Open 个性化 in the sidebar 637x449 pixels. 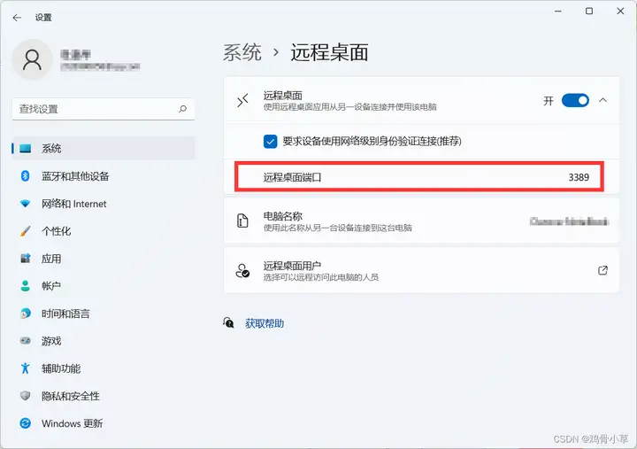104,231
